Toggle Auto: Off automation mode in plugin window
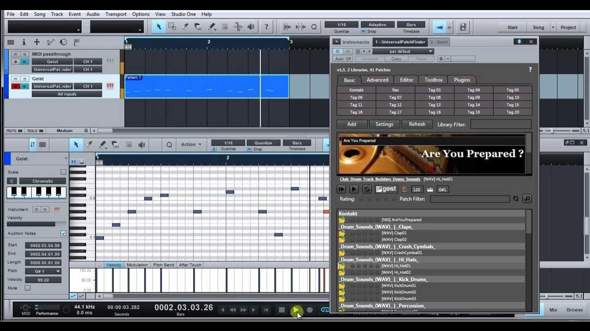 [343, 59]
